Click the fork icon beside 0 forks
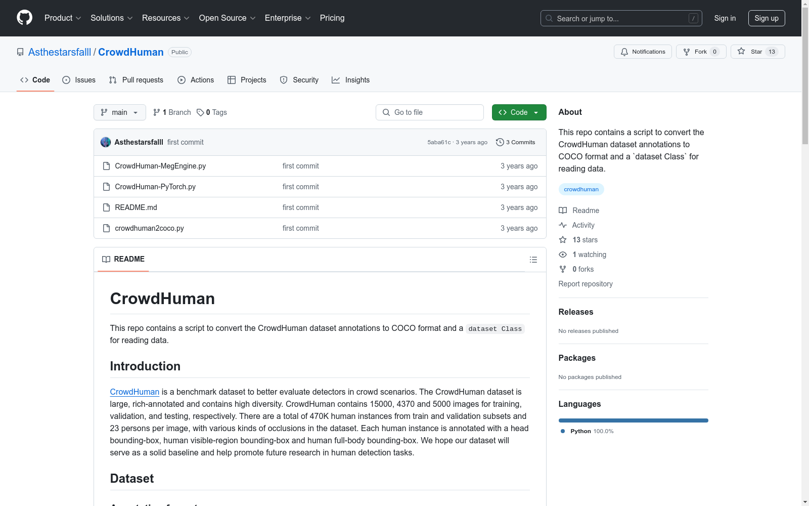The height and width of the screenshot is (506, 809). tap(563, 269)
